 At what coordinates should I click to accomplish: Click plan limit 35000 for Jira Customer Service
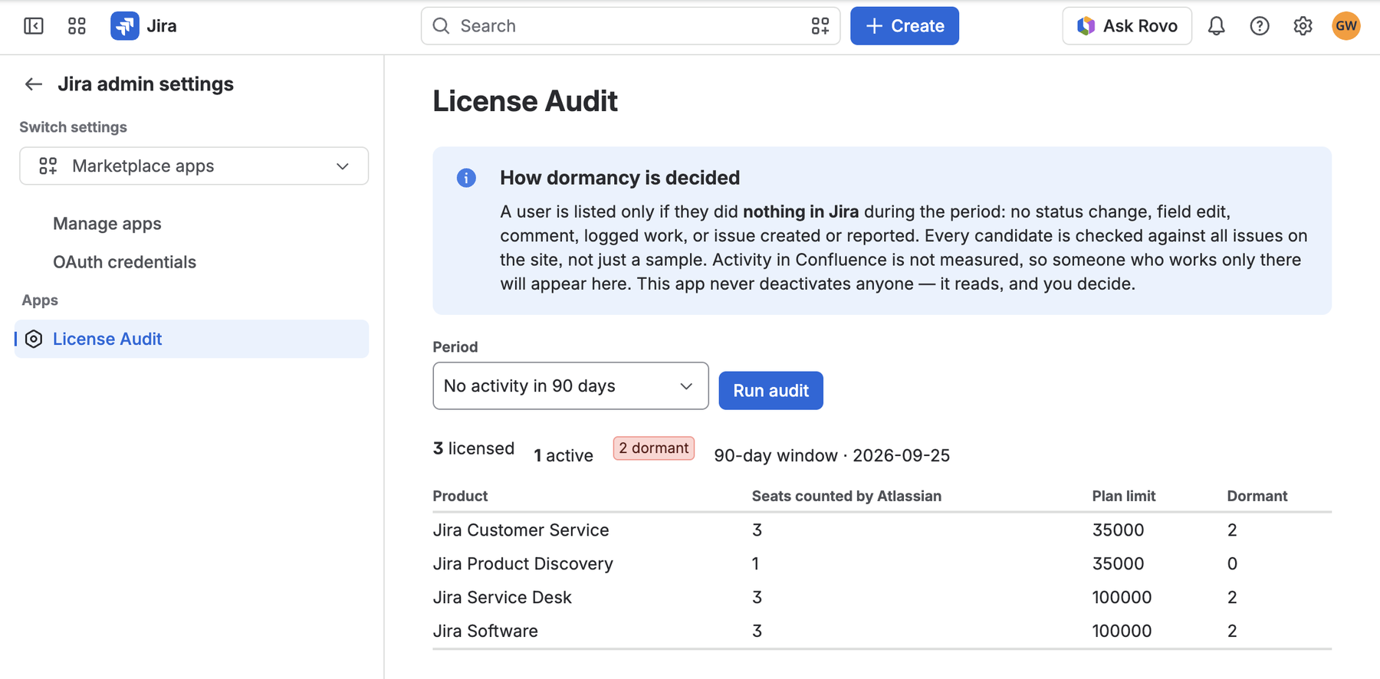[1118, 530]
